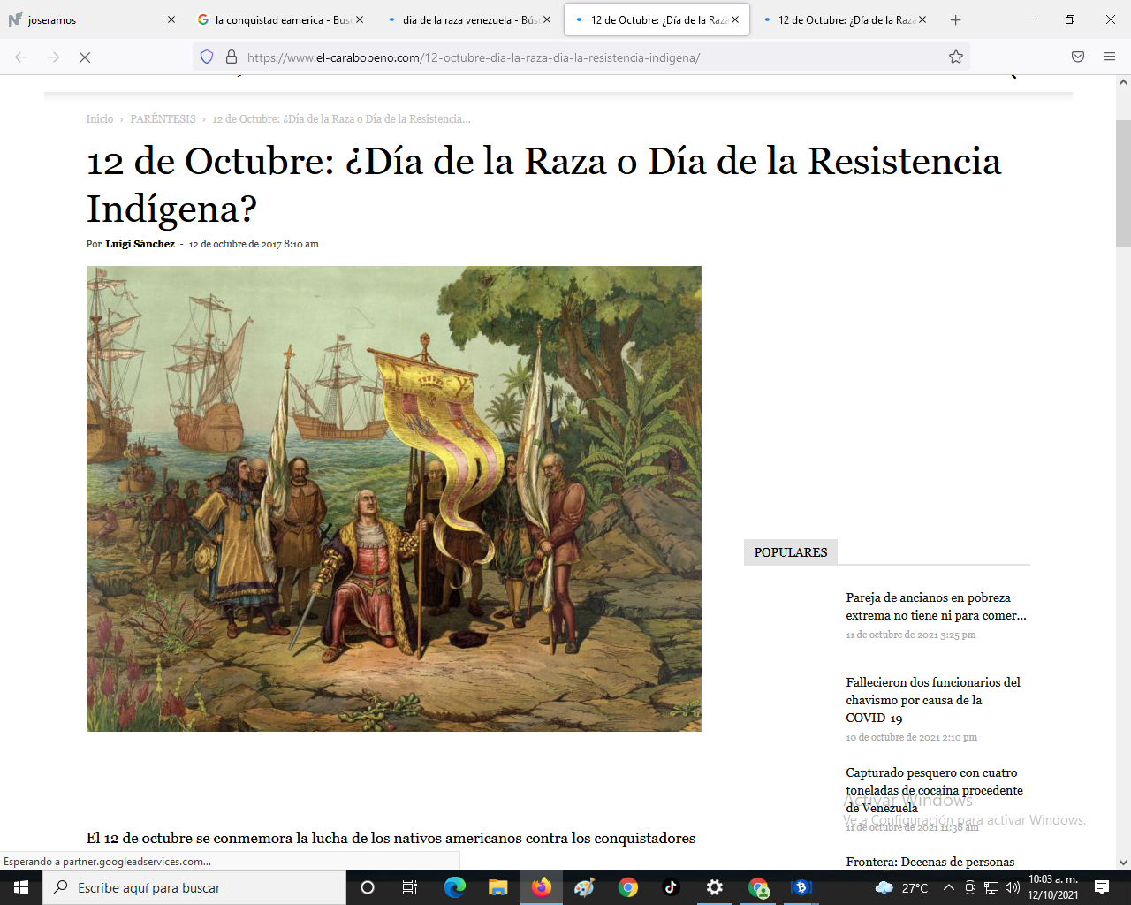Click the address bar URL field
The height and width of the screenshot is (905, 1131).
coord(583,57)
